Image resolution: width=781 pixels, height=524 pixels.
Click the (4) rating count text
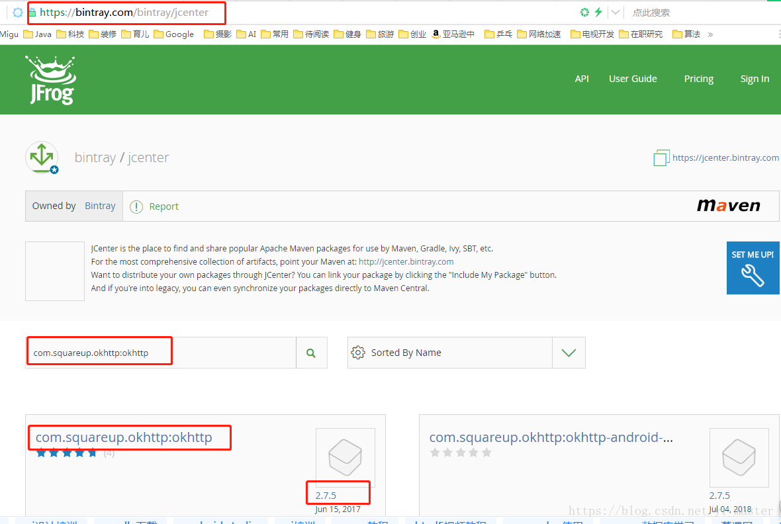(x=109, y=453)
